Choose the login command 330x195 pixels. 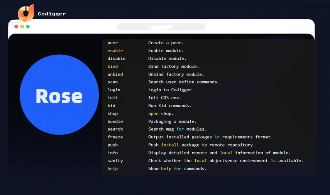114,90
